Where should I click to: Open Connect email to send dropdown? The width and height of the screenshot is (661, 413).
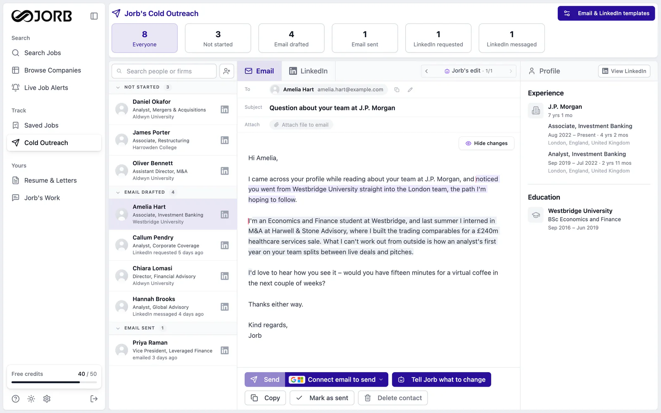pyautogui.click(x=337, y=380)
